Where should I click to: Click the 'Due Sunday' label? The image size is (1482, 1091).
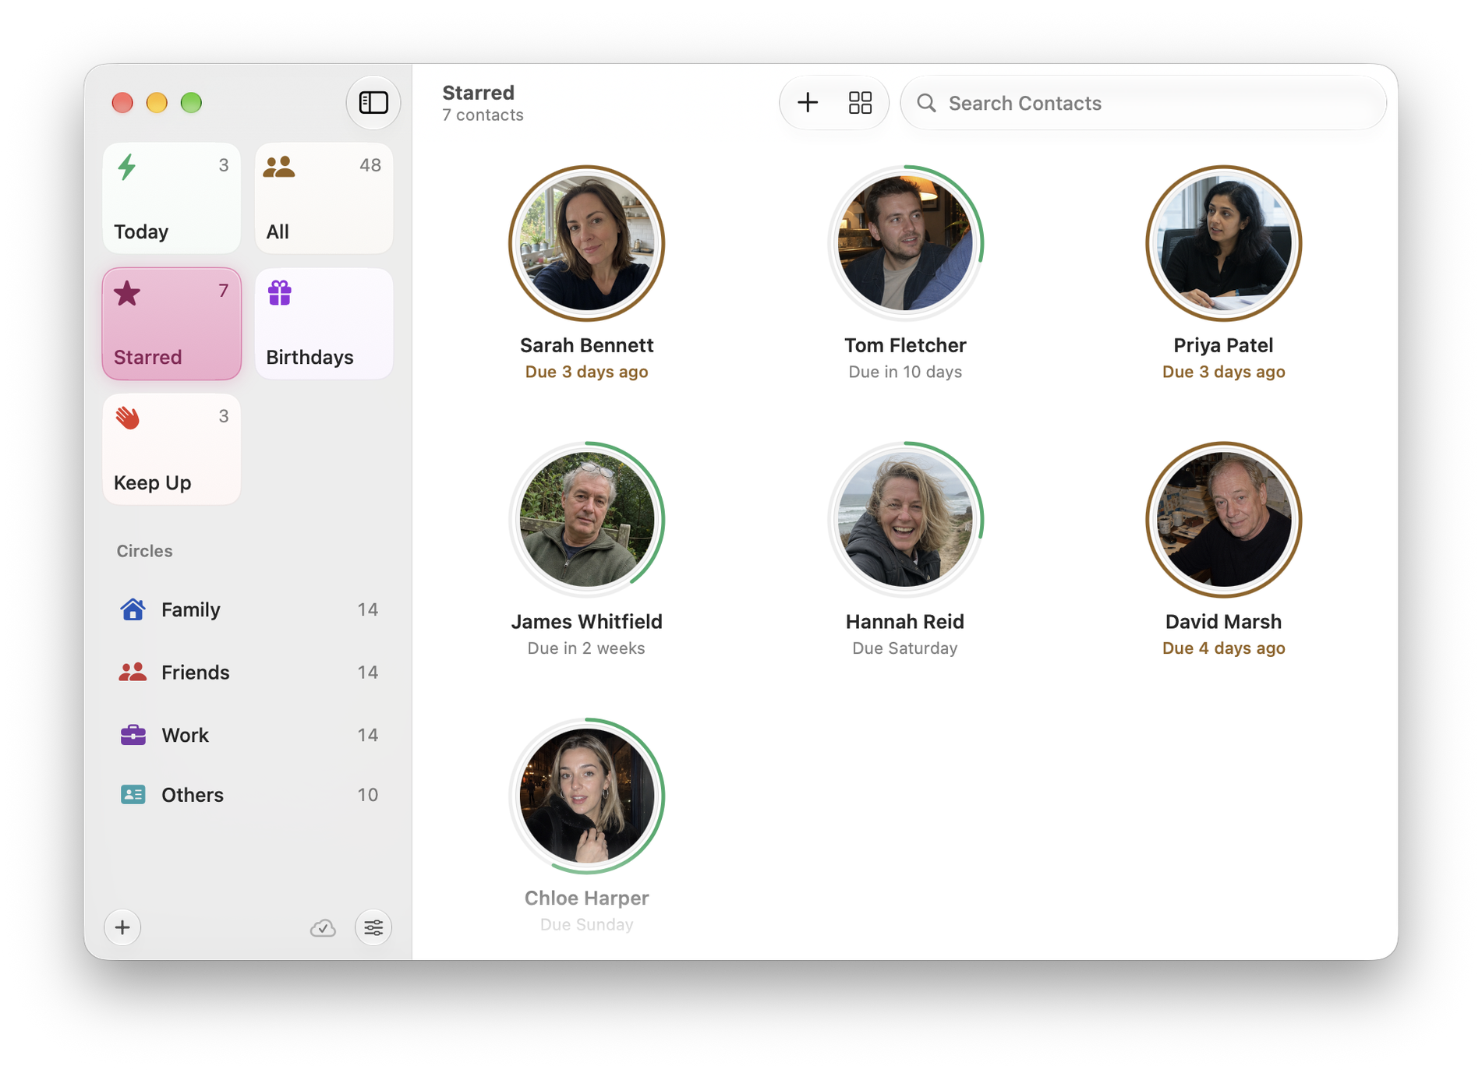[586, 924]
